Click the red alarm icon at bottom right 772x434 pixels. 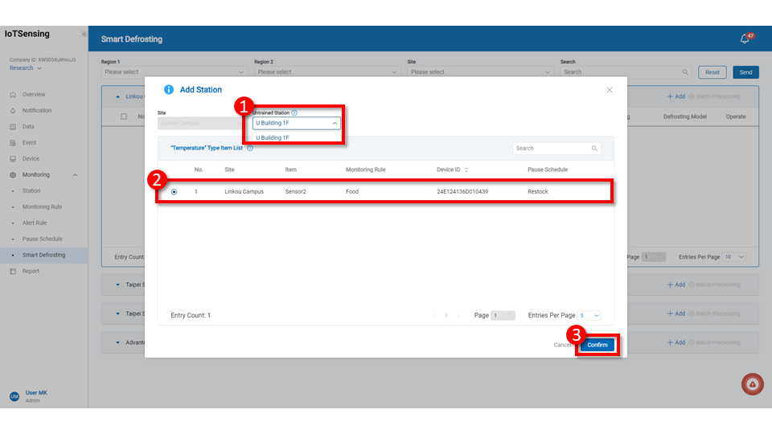pos(752,385)
